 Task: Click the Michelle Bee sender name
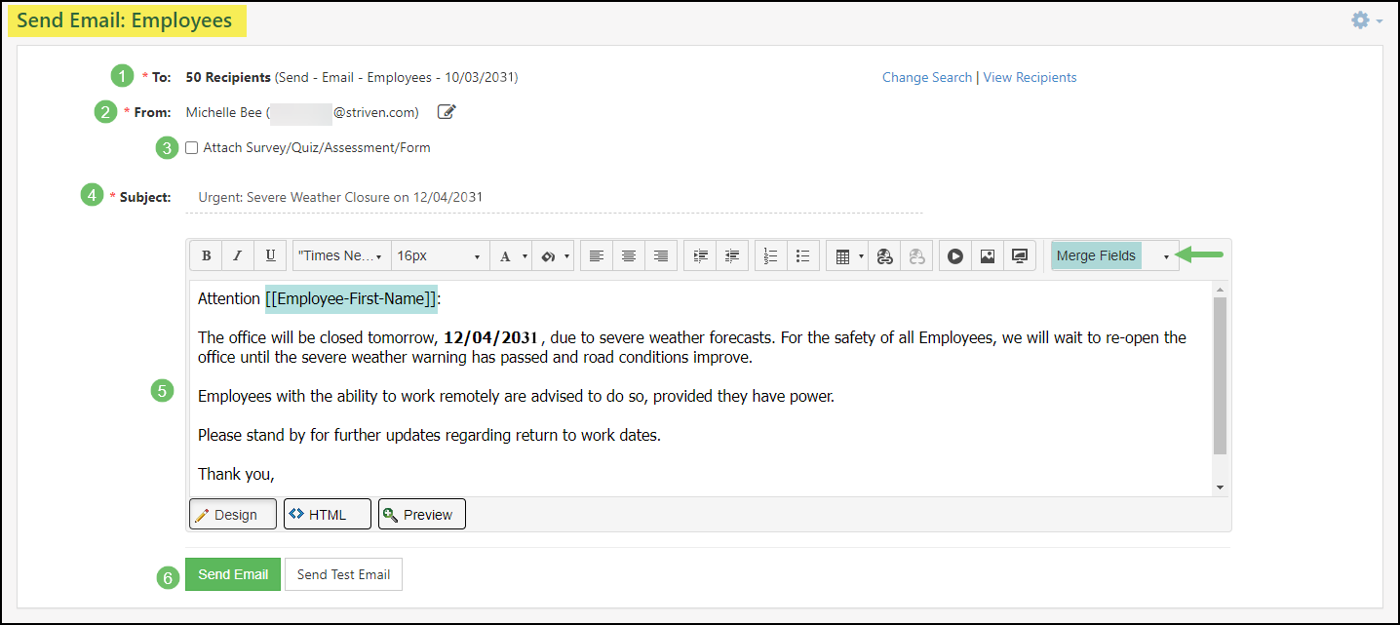tap(224, 112)
